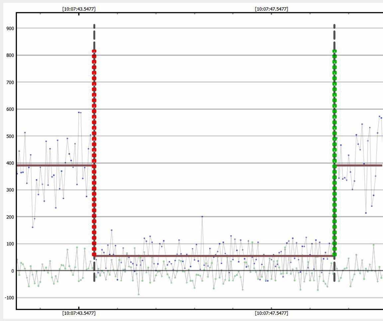Image resolution: width=383 pixels, height=321 pixels.
Task: Click the 100 y-axis label
Action: tap(10, 244)
